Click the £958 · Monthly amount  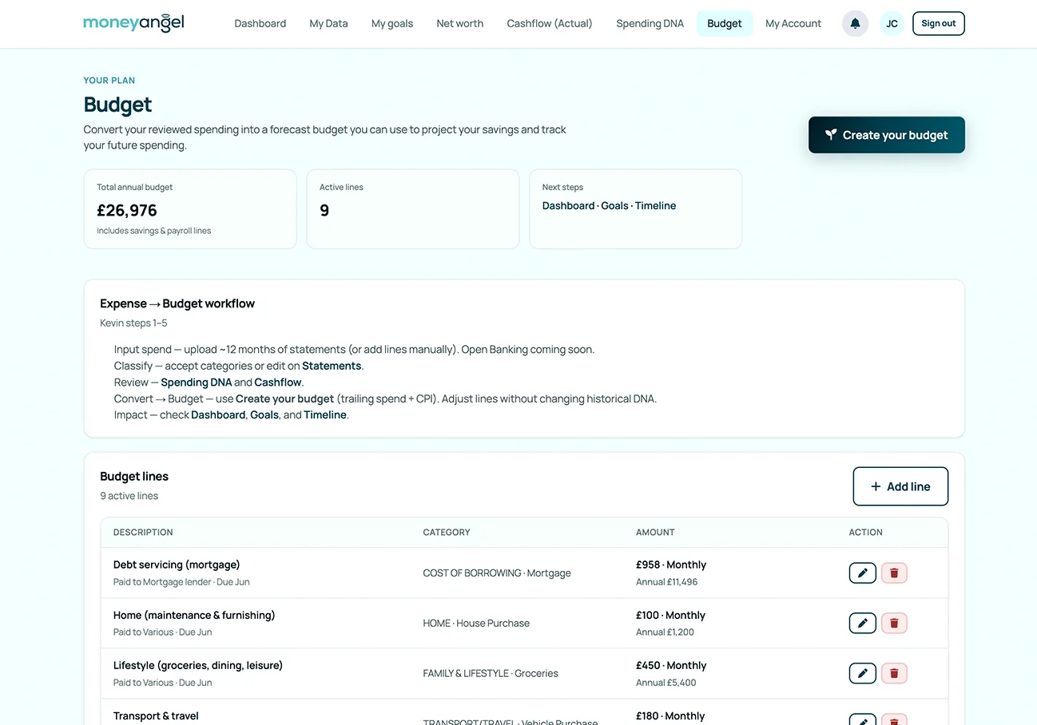pyautogui.click(x=671, y=565)
